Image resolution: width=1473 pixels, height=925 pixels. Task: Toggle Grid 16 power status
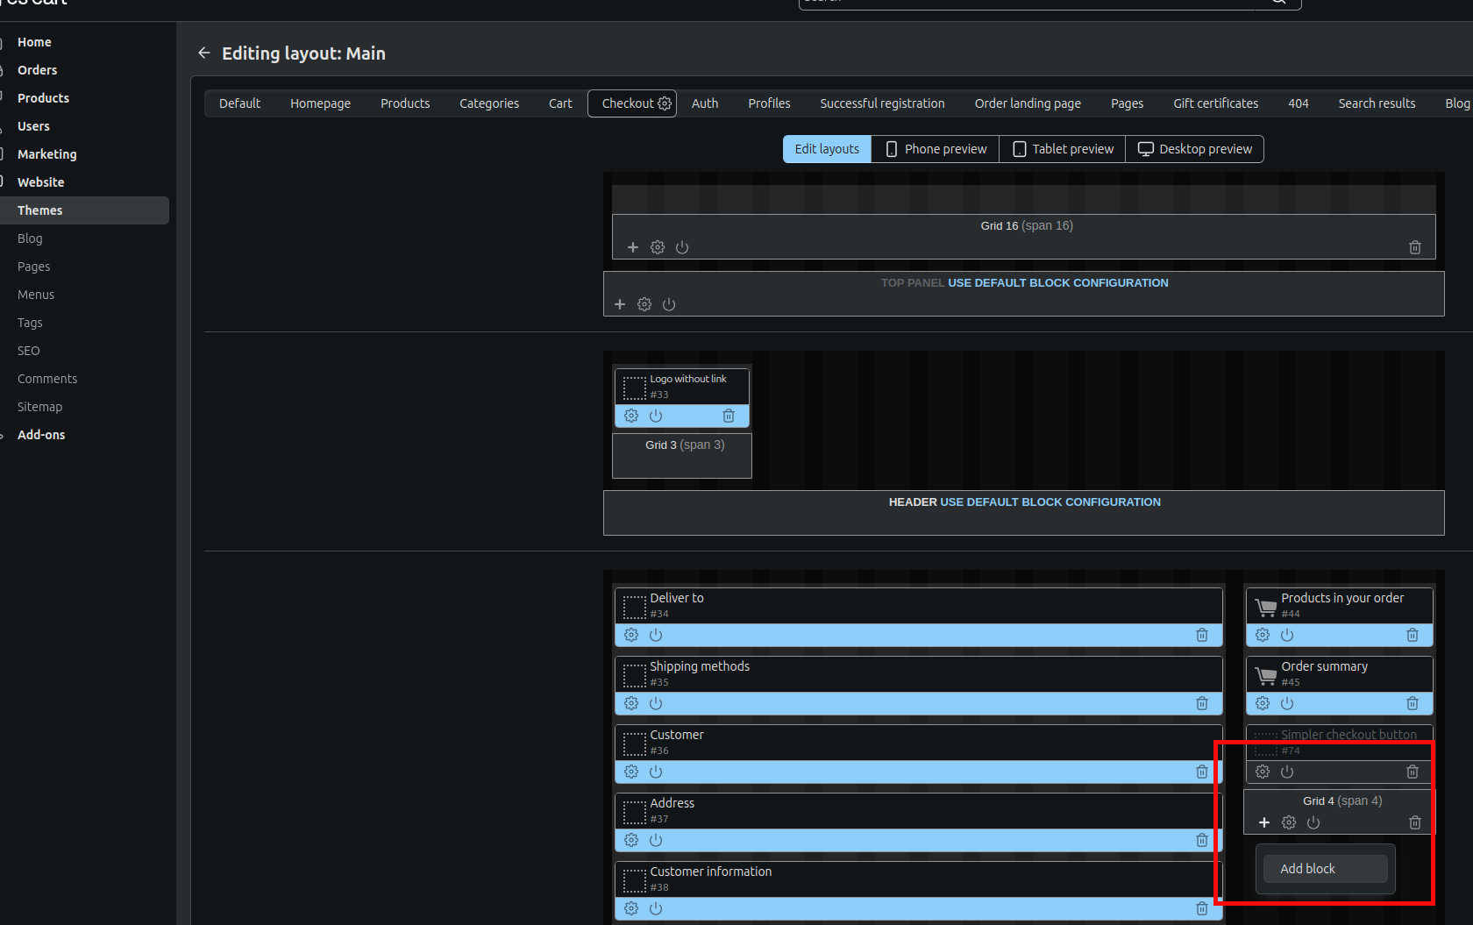coord(682,247)
